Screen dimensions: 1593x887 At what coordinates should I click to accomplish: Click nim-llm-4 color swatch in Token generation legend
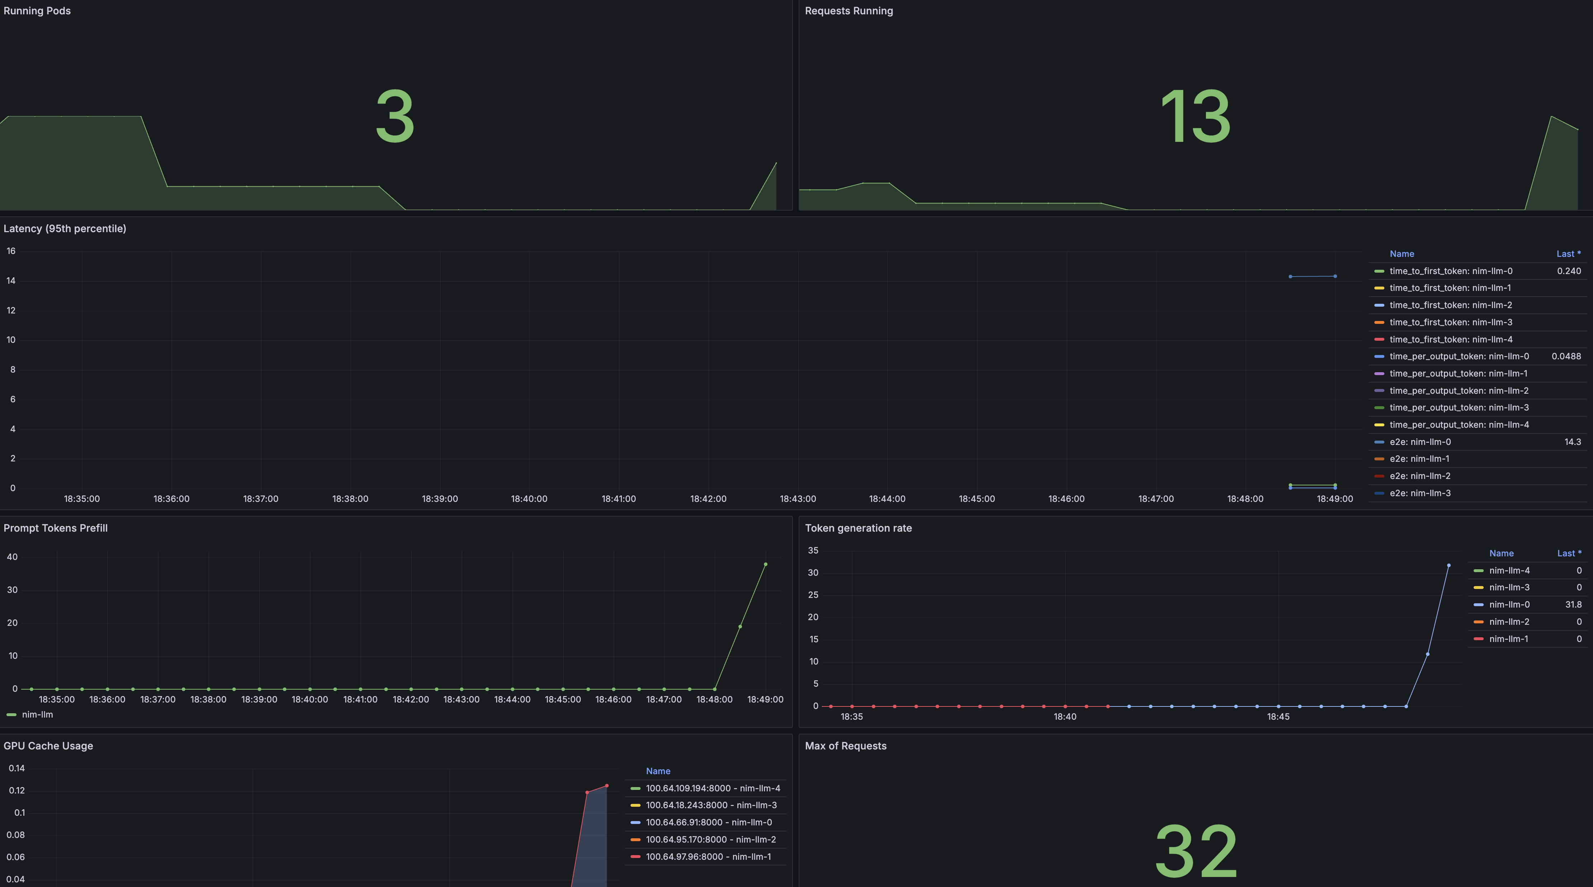[1479, 571]
